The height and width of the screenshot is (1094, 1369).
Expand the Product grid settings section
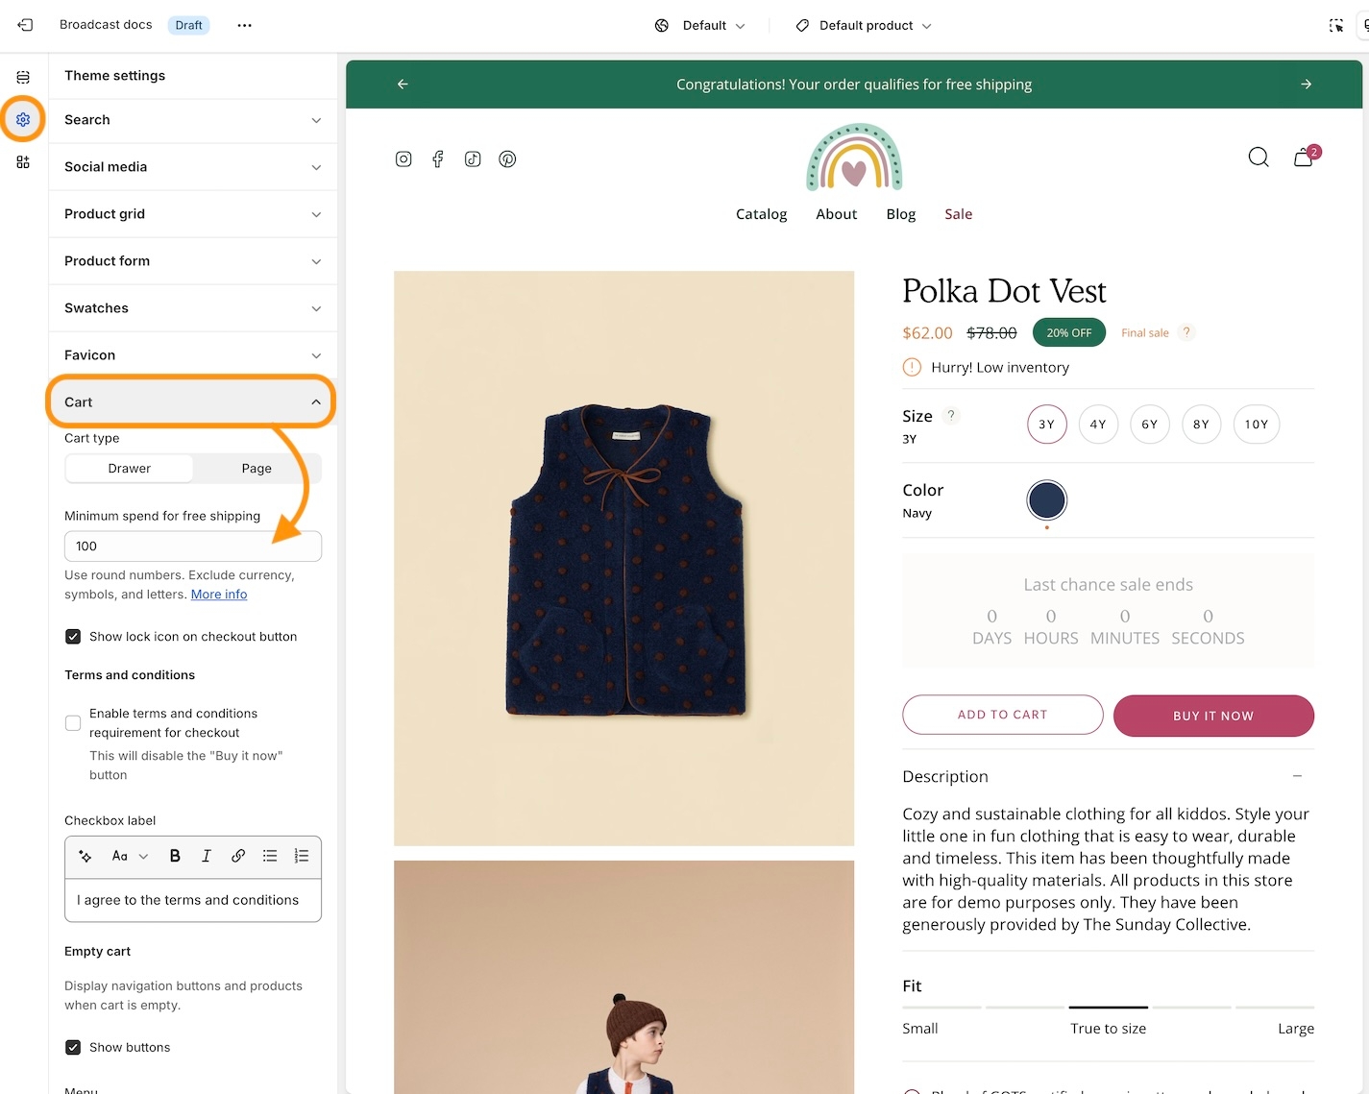tap(192, 214)
